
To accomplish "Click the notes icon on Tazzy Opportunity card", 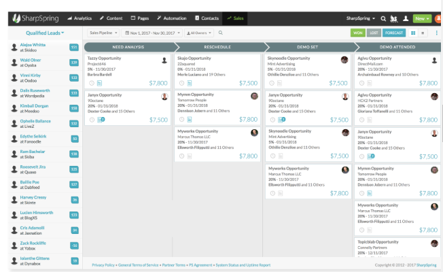I will tap(99, 83).
